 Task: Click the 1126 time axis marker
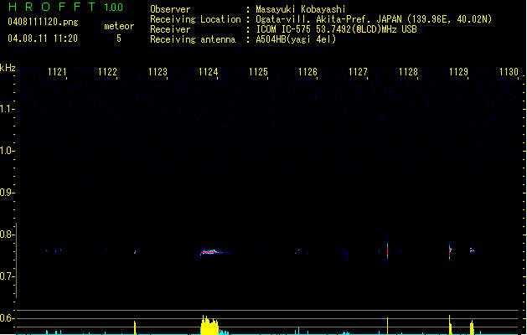pos(307,72)
